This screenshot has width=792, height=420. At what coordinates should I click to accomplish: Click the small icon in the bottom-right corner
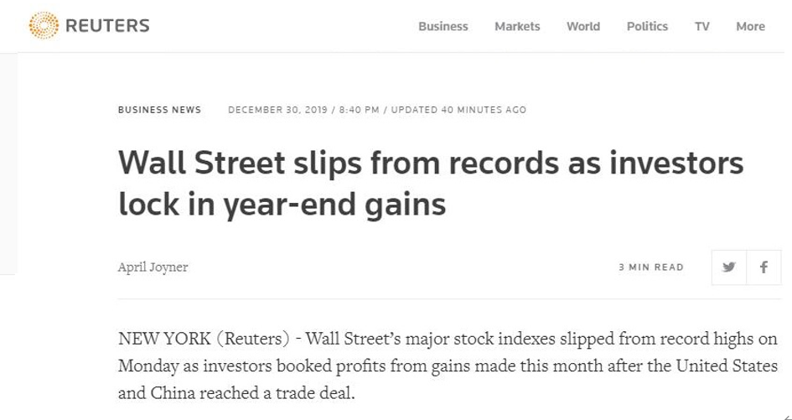pos(787,416)
